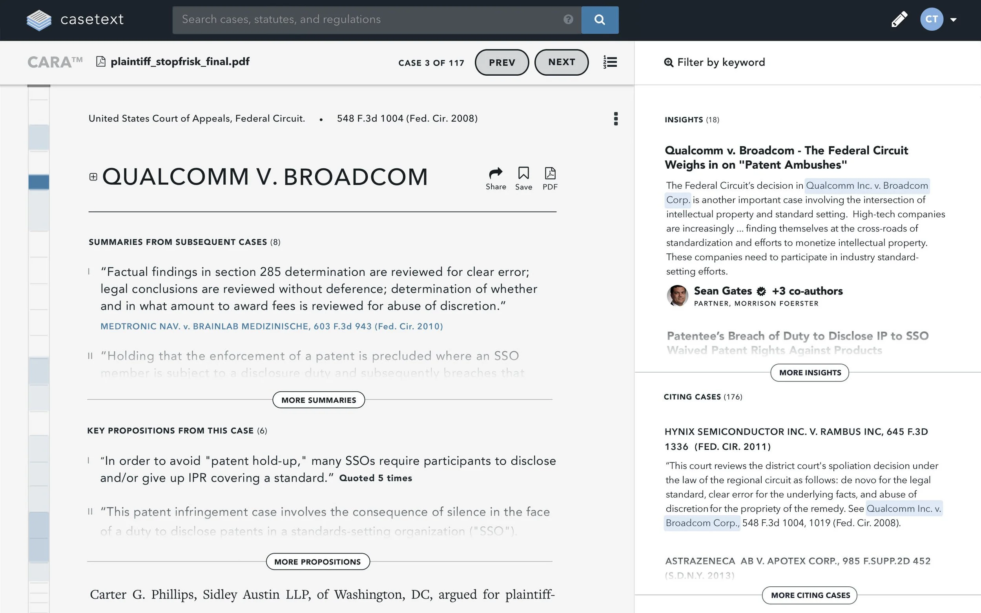Expand More Propositions

point(317,562)
